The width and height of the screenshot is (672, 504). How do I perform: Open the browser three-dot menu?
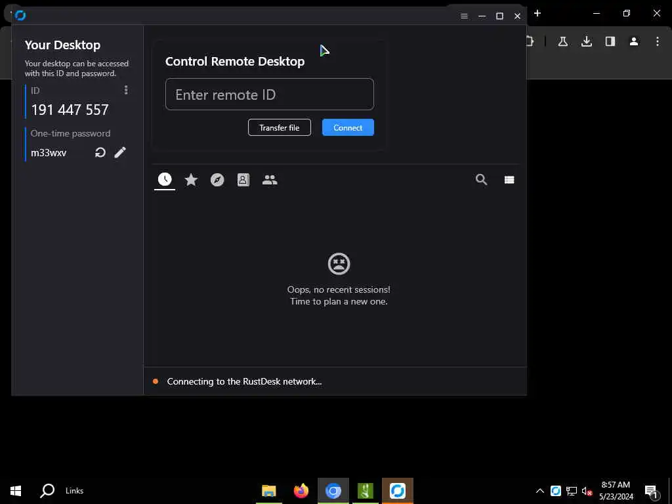(658, 41)
